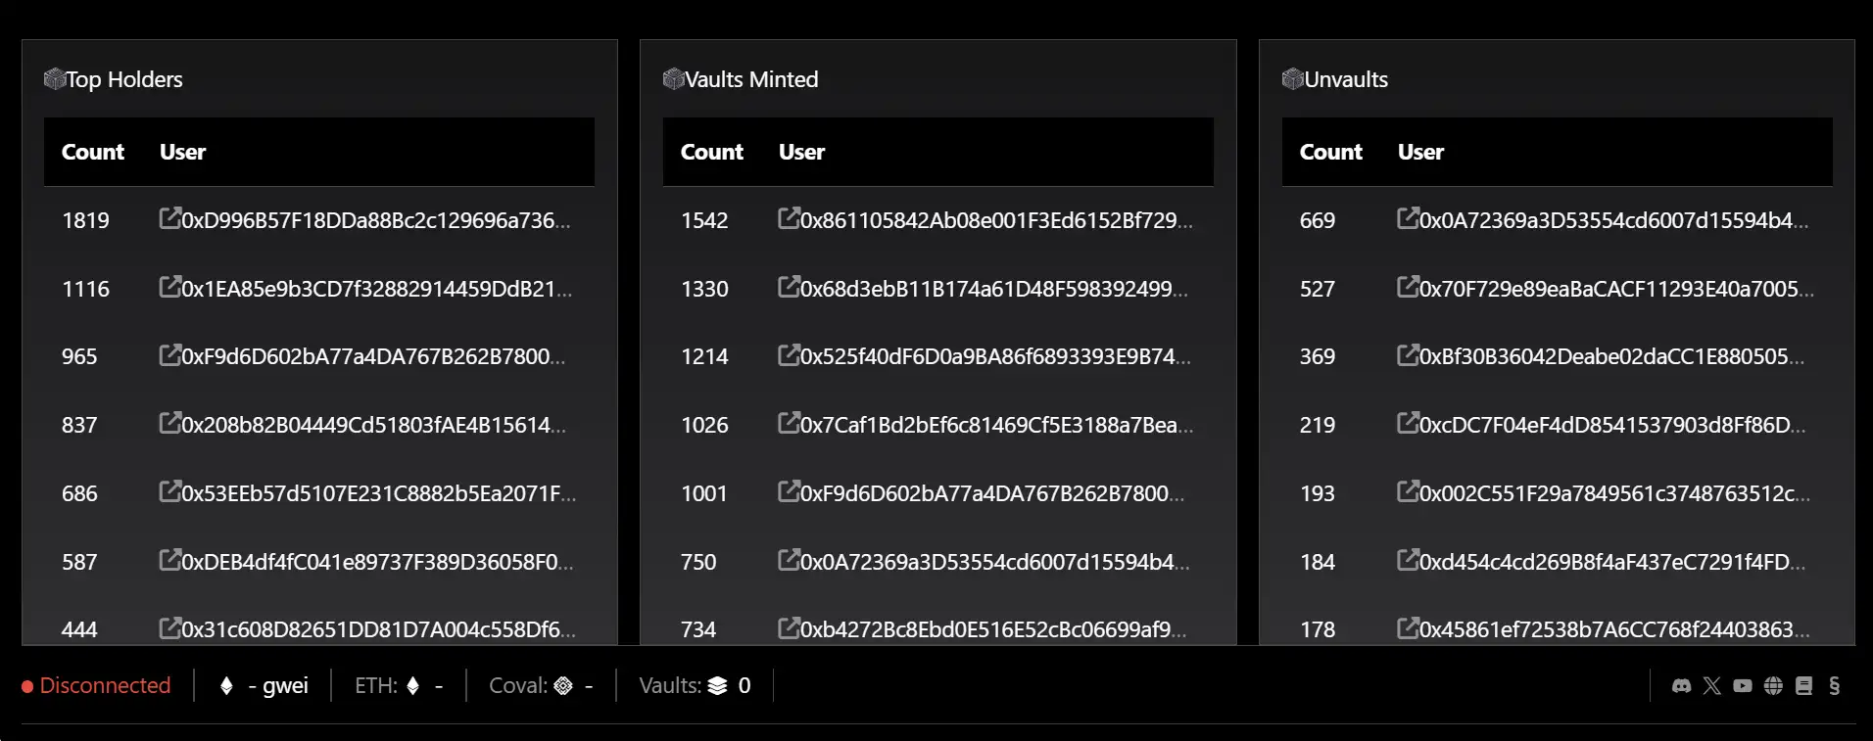The width and height of the screenshot is (1873, 741).
Task: Click the globe website icon
Action: coord(1773,686)
